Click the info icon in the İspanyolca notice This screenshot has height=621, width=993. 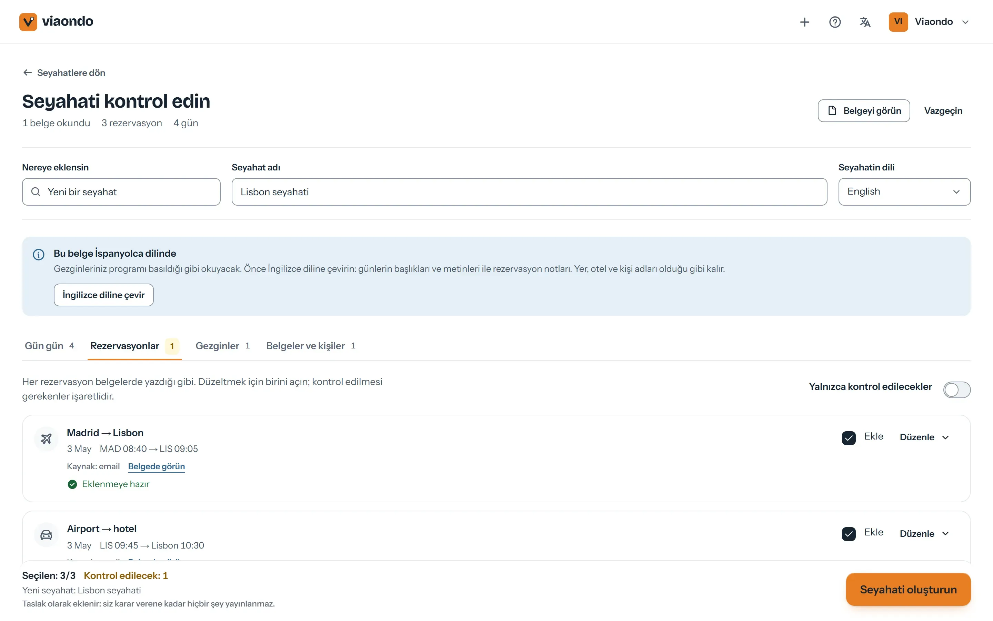(x=39, y=255)
